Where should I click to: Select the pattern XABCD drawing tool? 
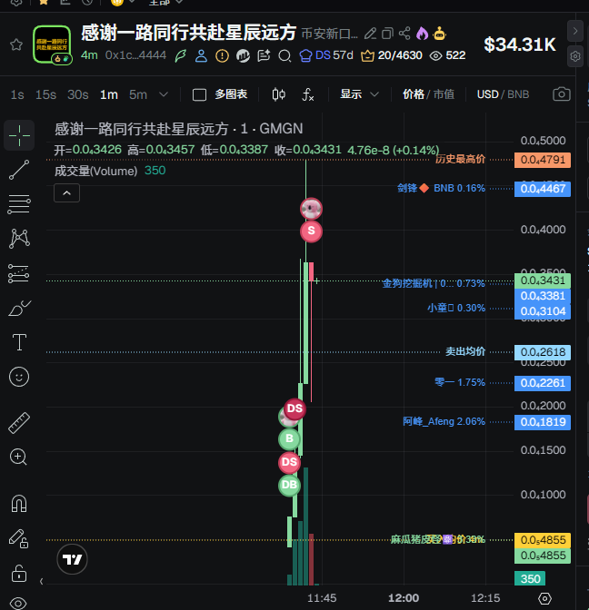point(19,239)
